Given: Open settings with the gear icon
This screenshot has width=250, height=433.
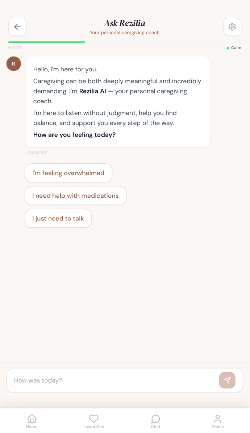Looking at the screenshot, I should pyautogui.click(x=232, y=27).
